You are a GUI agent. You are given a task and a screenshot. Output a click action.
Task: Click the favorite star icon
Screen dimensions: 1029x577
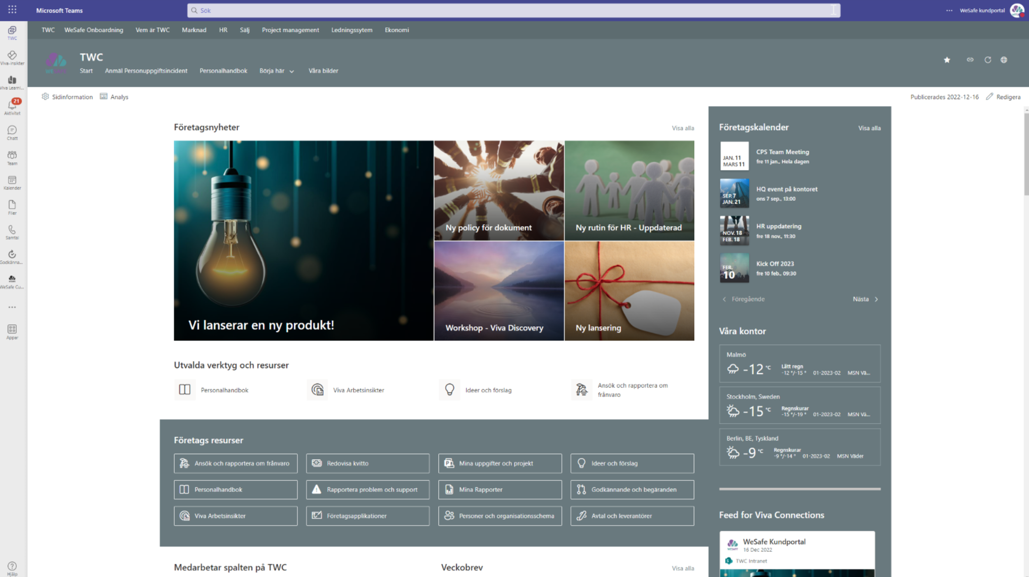[947, 60]
